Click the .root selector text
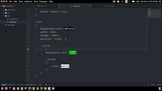This screenshot has width=162, height=91. coord(38,22)
